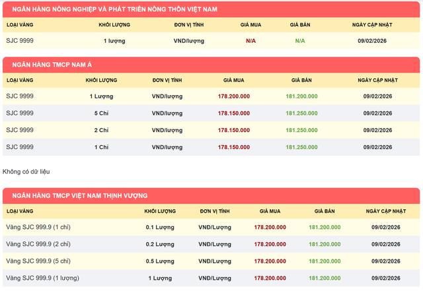This screenshot has width=423, height=293.
Task: Click the 1 Chỉ weight in Nam Á table
Action: click(101, 147)
